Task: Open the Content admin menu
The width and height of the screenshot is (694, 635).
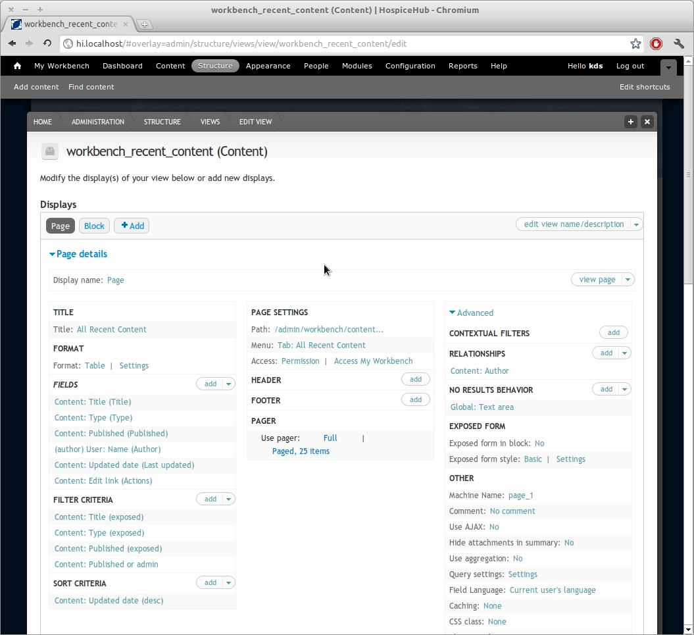Action: coord(170,66)
